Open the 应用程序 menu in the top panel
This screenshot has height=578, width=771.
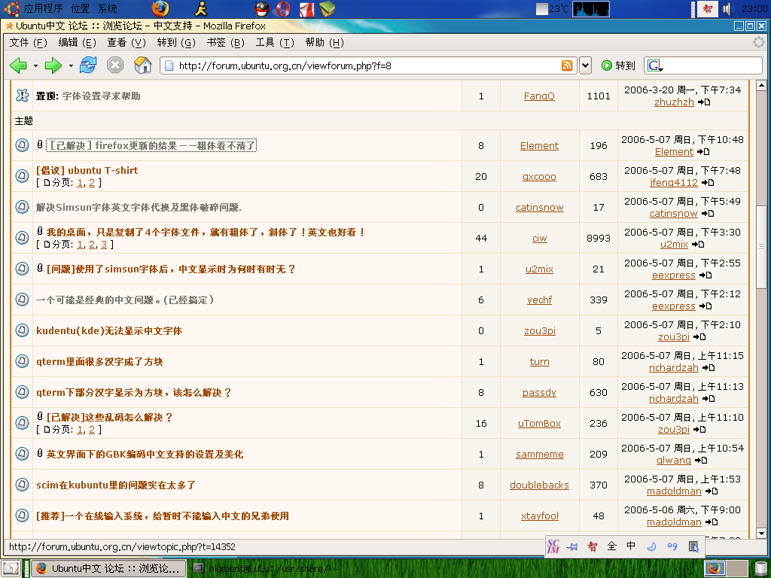click(43, 8)
